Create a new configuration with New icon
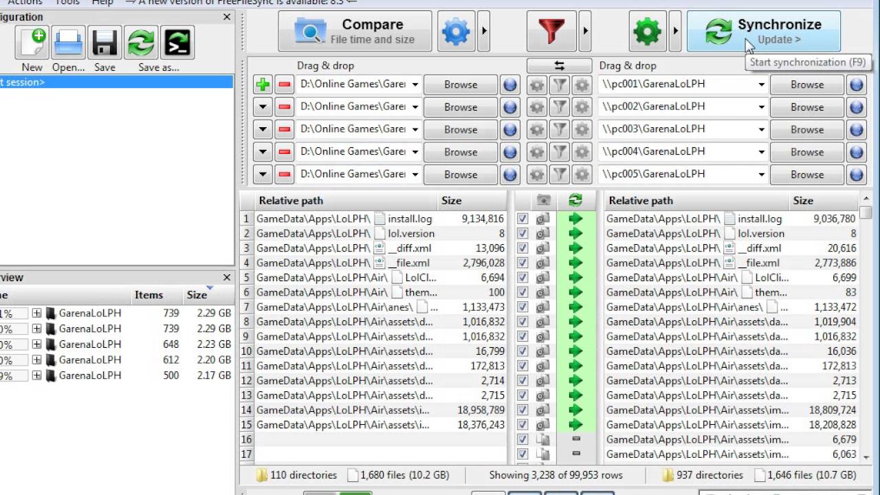The height and width of the screenshot is (495, 880). tap(32, 43)
